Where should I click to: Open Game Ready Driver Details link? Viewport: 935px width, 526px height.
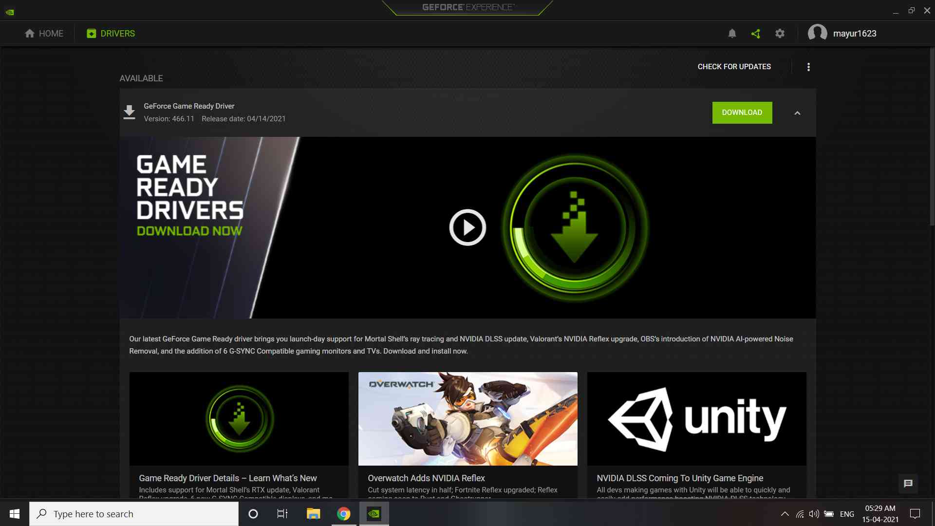[x=227, y=478]
